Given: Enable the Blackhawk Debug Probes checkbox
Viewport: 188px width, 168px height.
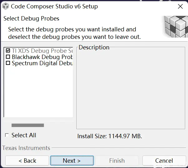Looking at the screenshot, I should coord(8,57).
